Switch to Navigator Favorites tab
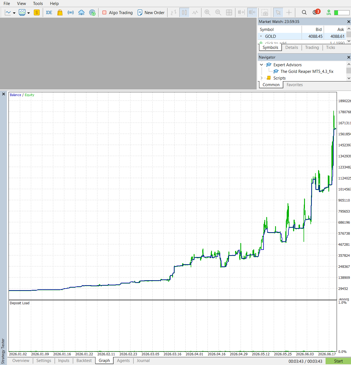Viewport: 351px width, 365px height. pos(295,85)
